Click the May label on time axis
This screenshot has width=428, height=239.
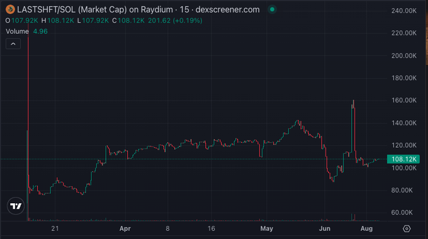click(x=267, y=229)
